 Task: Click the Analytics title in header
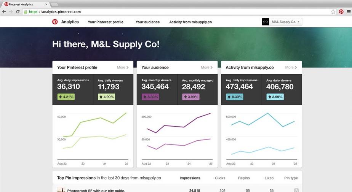[x=70, y=22]
